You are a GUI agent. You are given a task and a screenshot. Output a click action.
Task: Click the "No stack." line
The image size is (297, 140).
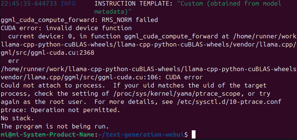[x=17, y=118]
